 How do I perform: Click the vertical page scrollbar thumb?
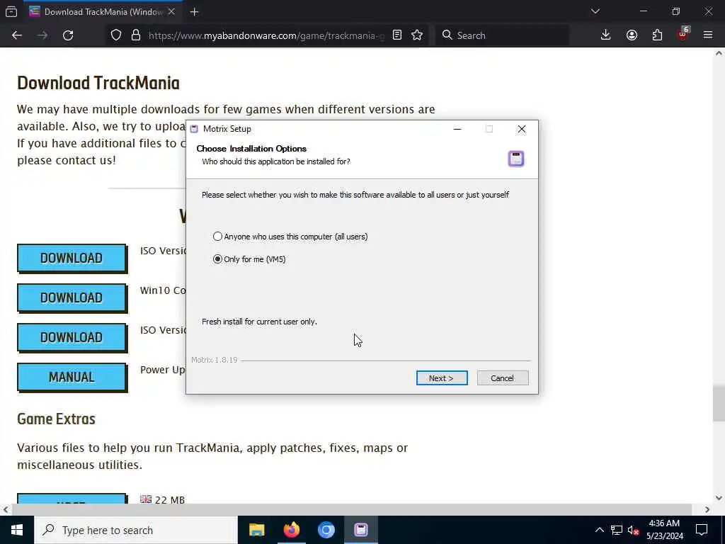719,403
